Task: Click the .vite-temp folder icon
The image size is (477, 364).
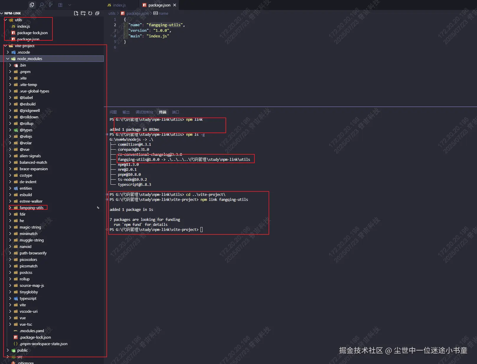Action: click(16, 85)
